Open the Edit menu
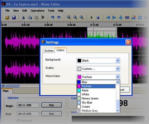149x124 pixels. click(25, 11)
